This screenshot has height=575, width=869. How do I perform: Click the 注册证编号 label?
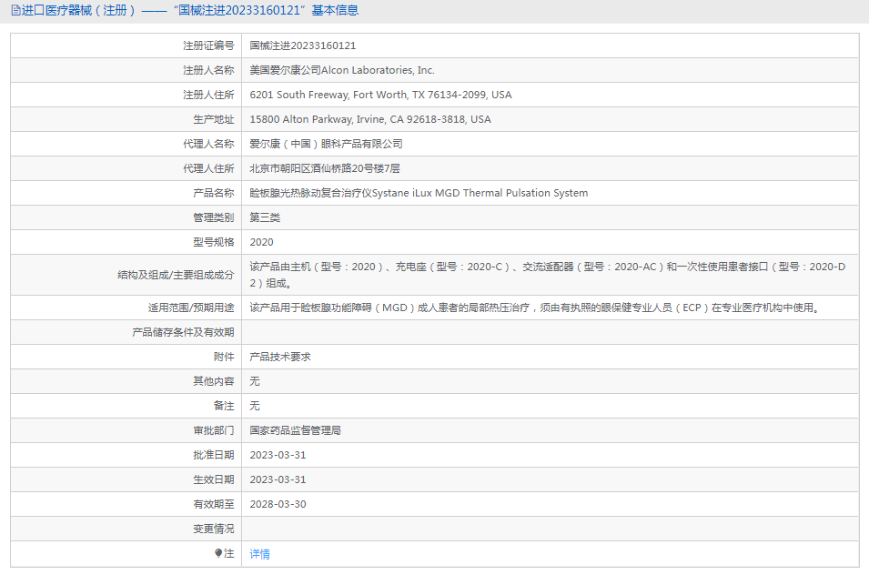point(208,45)
